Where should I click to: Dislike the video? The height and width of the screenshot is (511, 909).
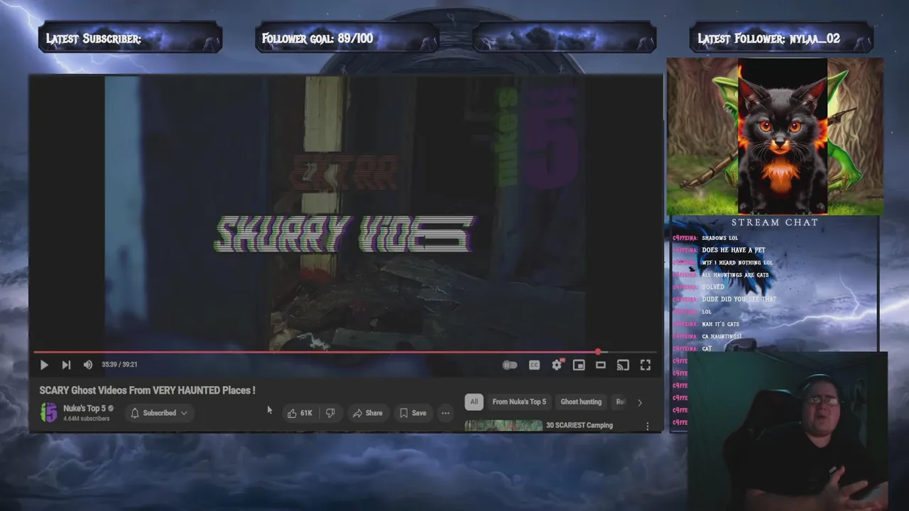coord(330,413)
